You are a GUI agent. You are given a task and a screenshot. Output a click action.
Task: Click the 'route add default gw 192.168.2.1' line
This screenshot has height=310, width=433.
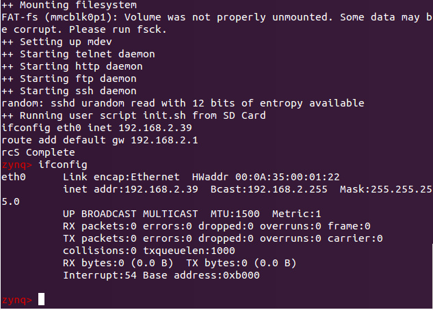[99, 140]
